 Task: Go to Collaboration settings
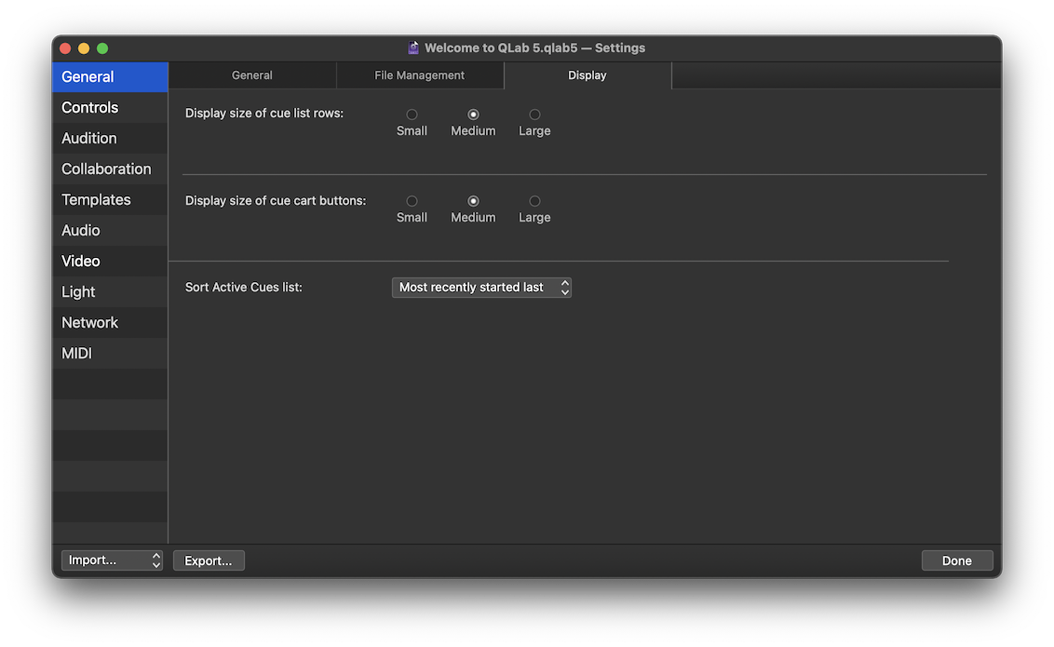[x=106, y=169]
